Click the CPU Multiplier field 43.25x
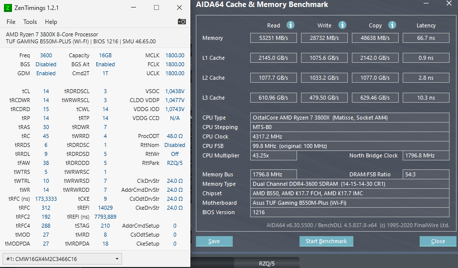This screenshot has height=268, width=458. 274,155
